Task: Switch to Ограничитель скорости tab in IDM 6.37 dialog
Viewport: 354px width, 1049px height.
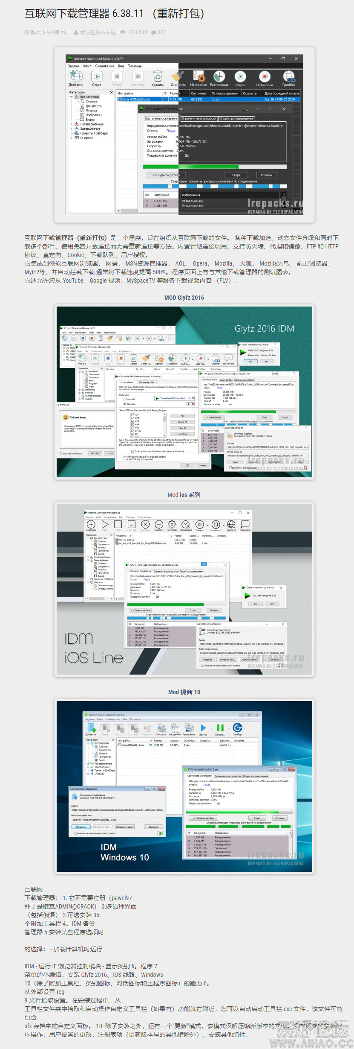Action: point(199,119)
